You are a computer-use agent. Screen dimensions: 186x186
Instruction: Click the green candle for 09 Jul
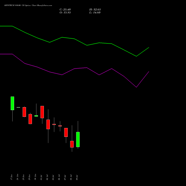(x=78, y=139)
